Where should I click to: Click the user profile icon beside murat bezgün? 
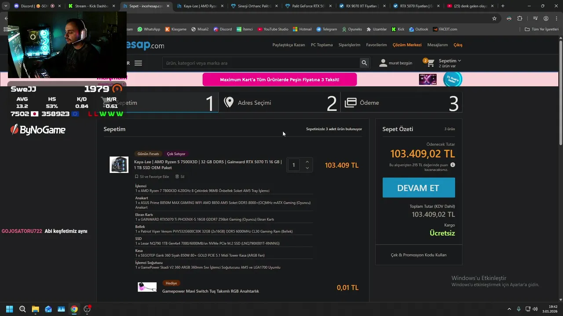(x=383, y=63)
